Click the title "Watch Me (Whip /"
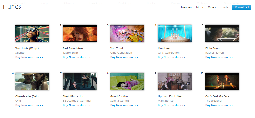 (x=27, y=48)
